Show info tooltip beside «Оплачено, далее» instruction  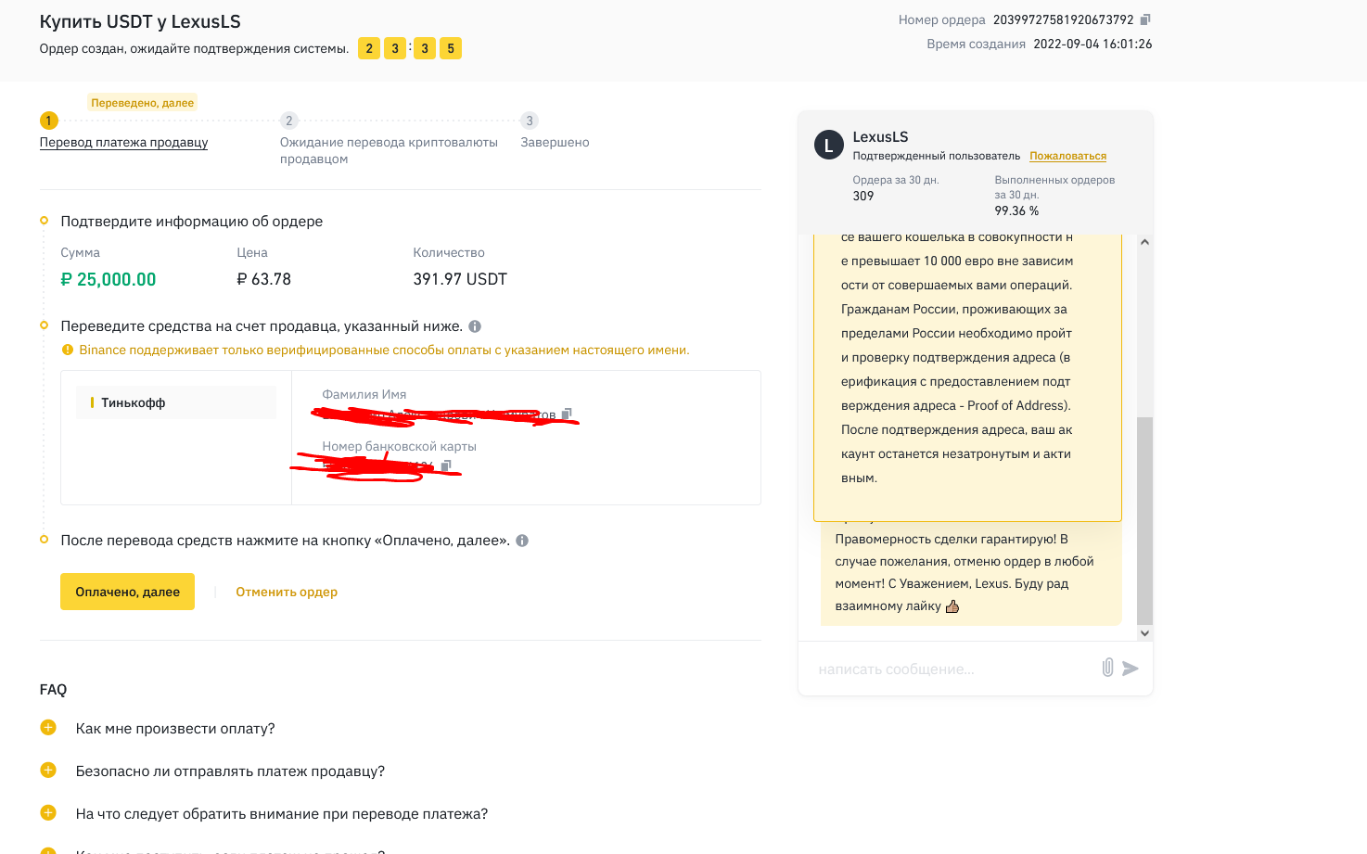pyautogui.click(x=522, y=541)
